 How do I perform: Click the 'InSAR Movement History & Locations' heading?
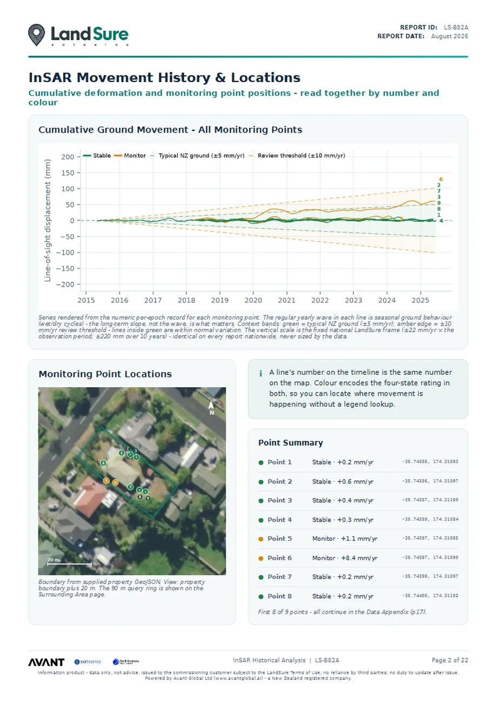tap(164, 77)
